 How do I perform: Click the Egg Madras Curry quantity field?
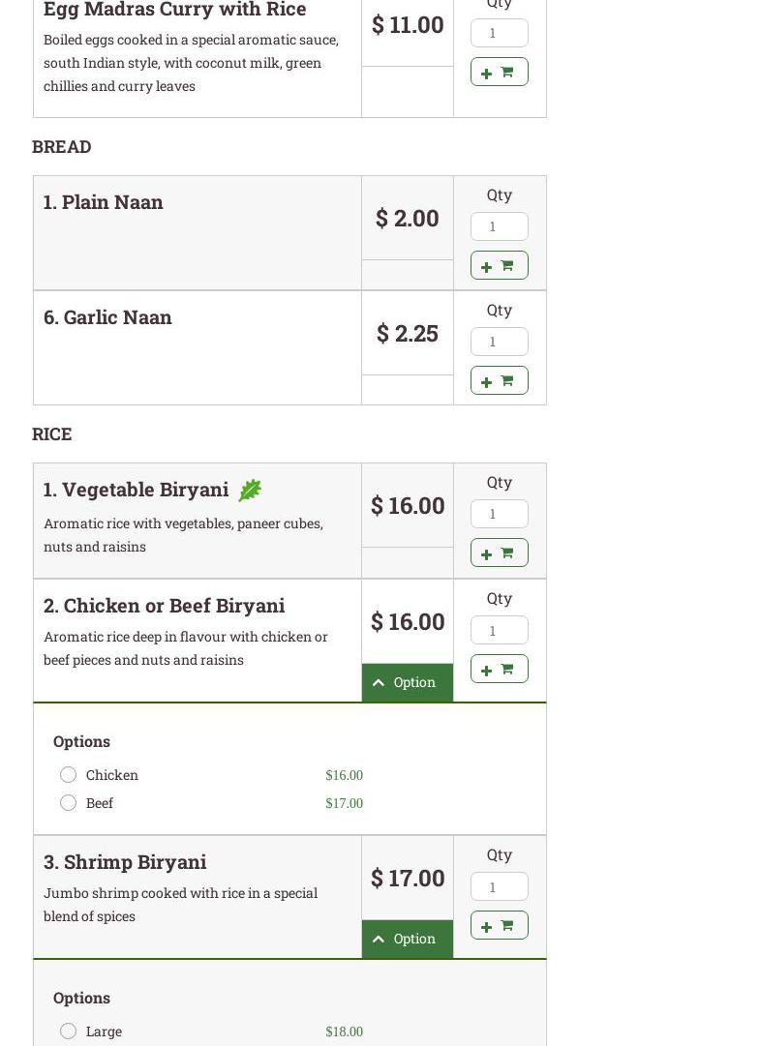tap(499, 33)
